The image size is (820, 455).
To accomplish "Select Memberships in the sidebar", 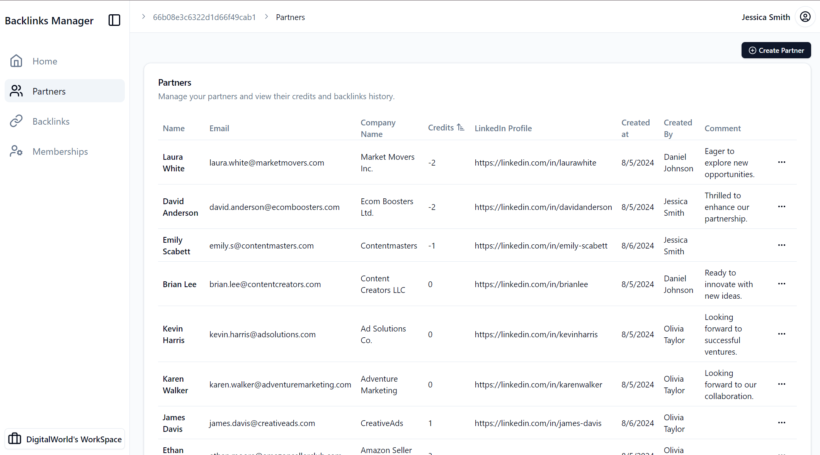I will [60, 152].
